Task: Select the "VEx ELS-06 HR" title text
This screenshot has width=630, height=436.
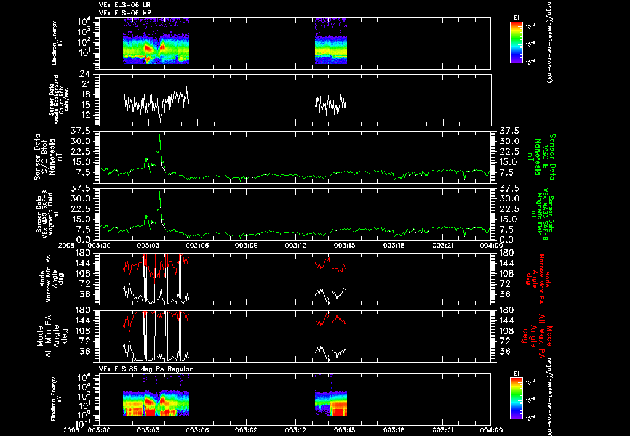Action: (x=125, y=14)
